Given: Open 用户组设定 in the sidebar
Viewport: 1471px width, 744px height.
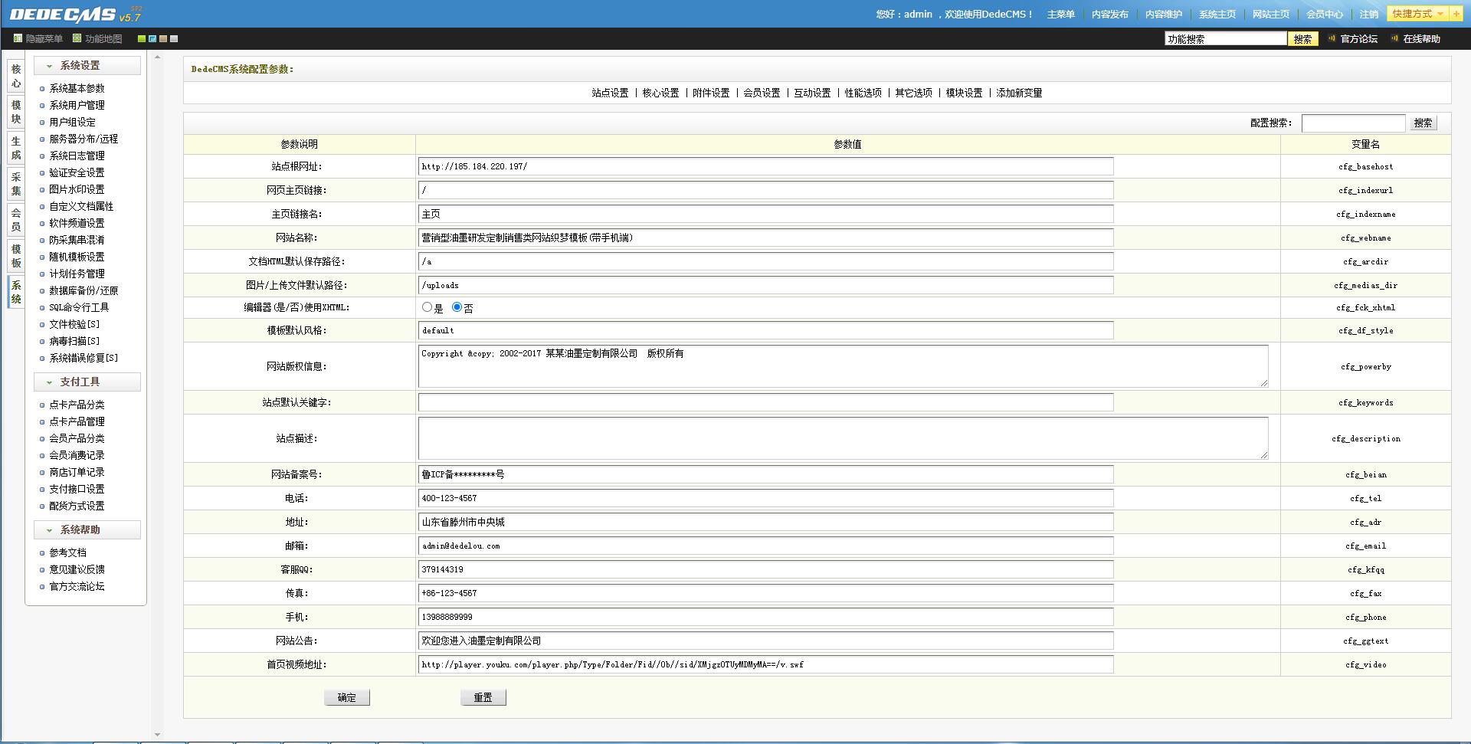Looking at the screenshot, I should coord(72,122).
